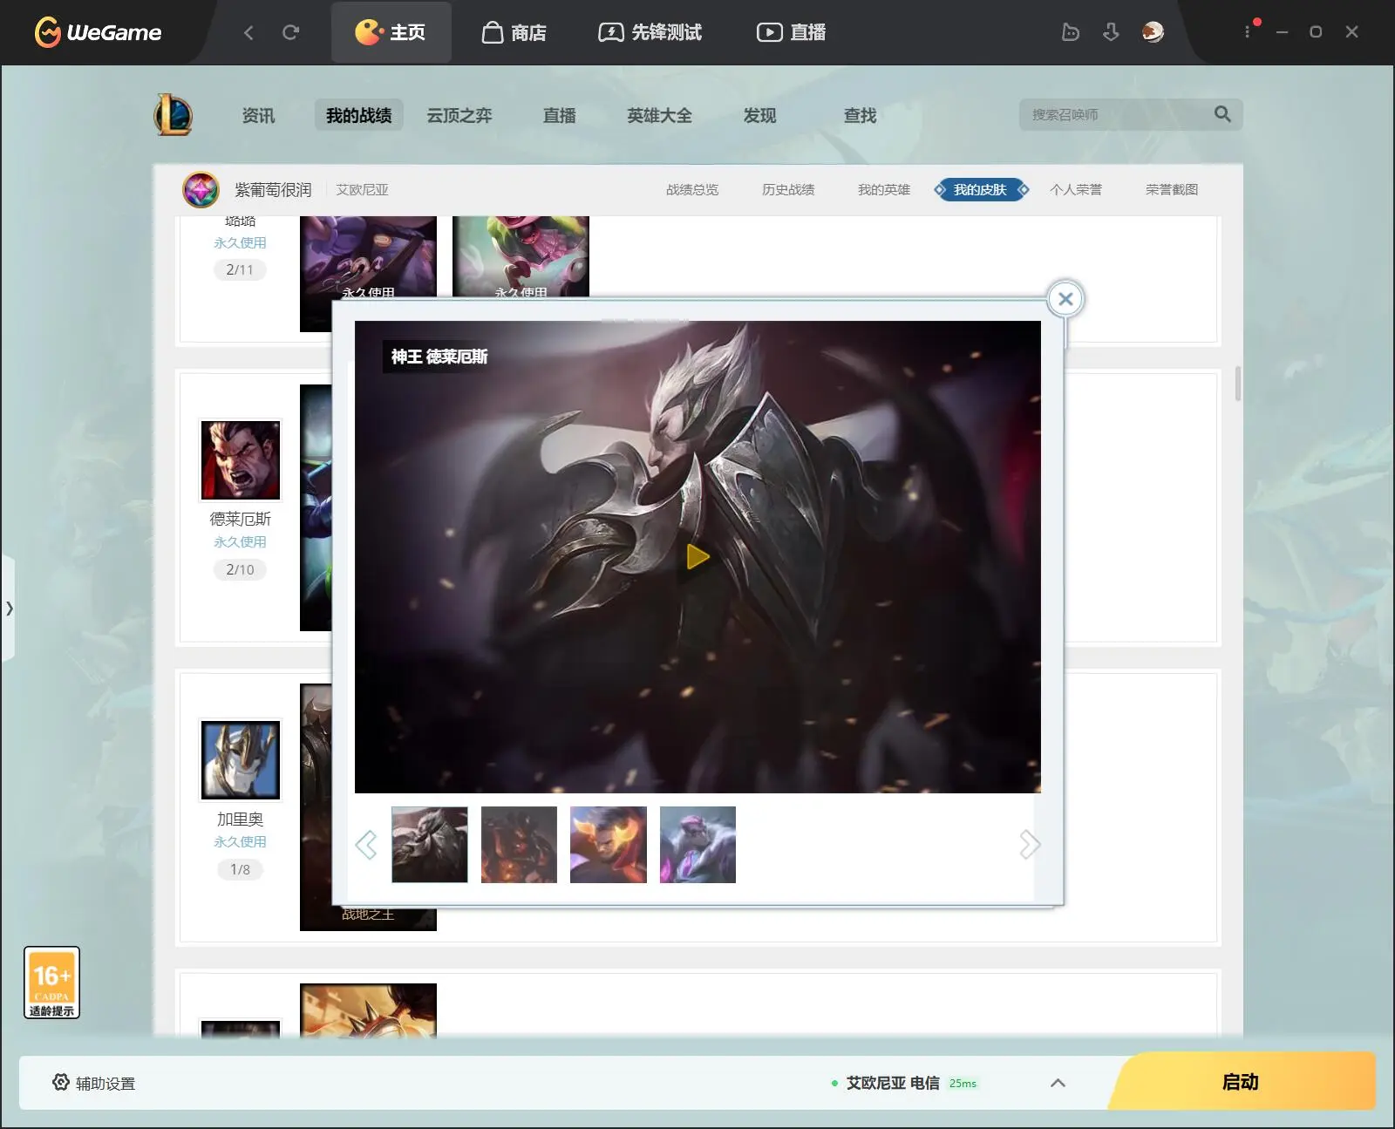Click the user avatar in title bar
Image resolution: width=1395 pixels, height=1129 pixels.
click(x=1153, y=32)
